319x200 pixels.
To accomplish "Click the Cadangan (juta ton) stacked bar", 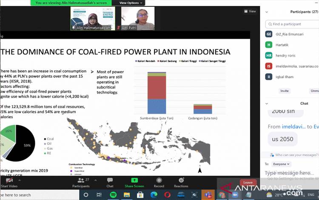I will click(202, 109).
